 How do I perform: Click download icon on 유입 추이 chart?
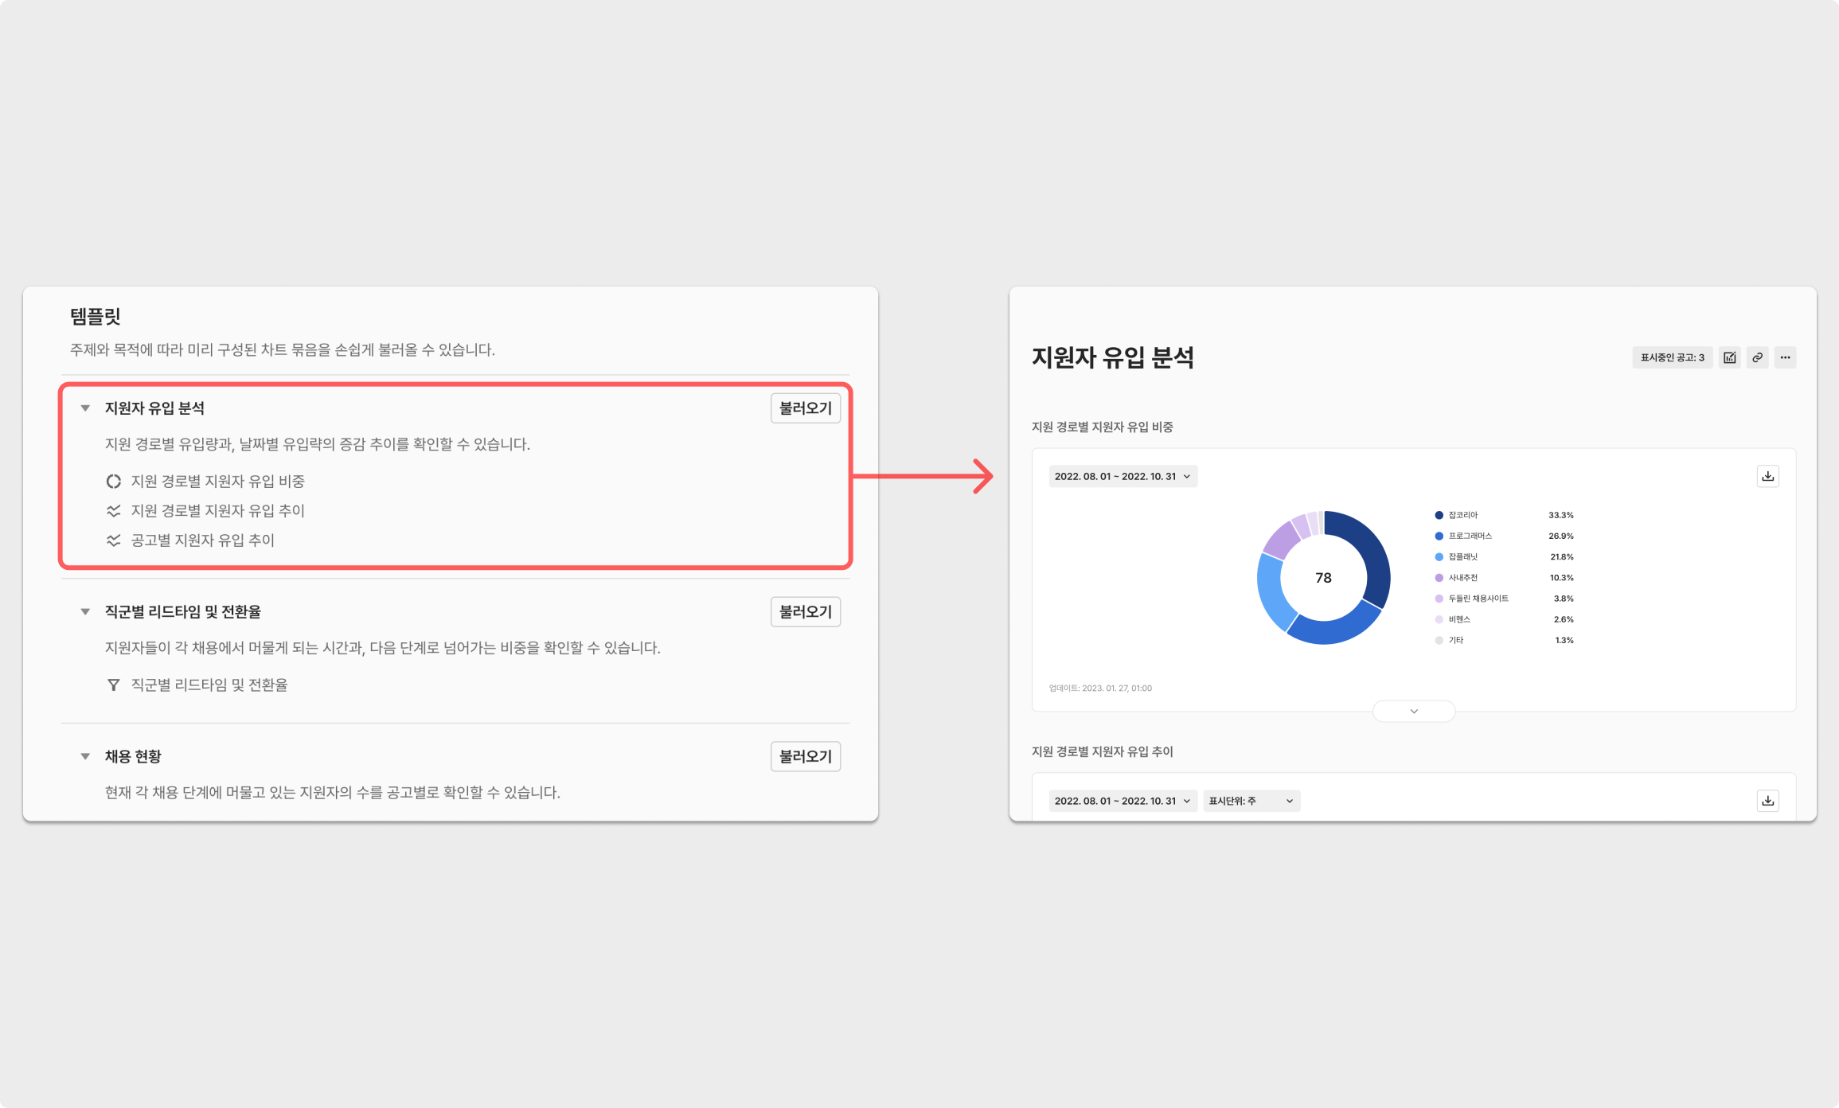point(1767,801)
